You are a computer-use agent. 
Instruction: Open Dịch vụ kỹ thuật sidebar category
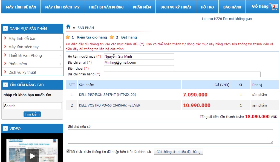tap(22, 72)
